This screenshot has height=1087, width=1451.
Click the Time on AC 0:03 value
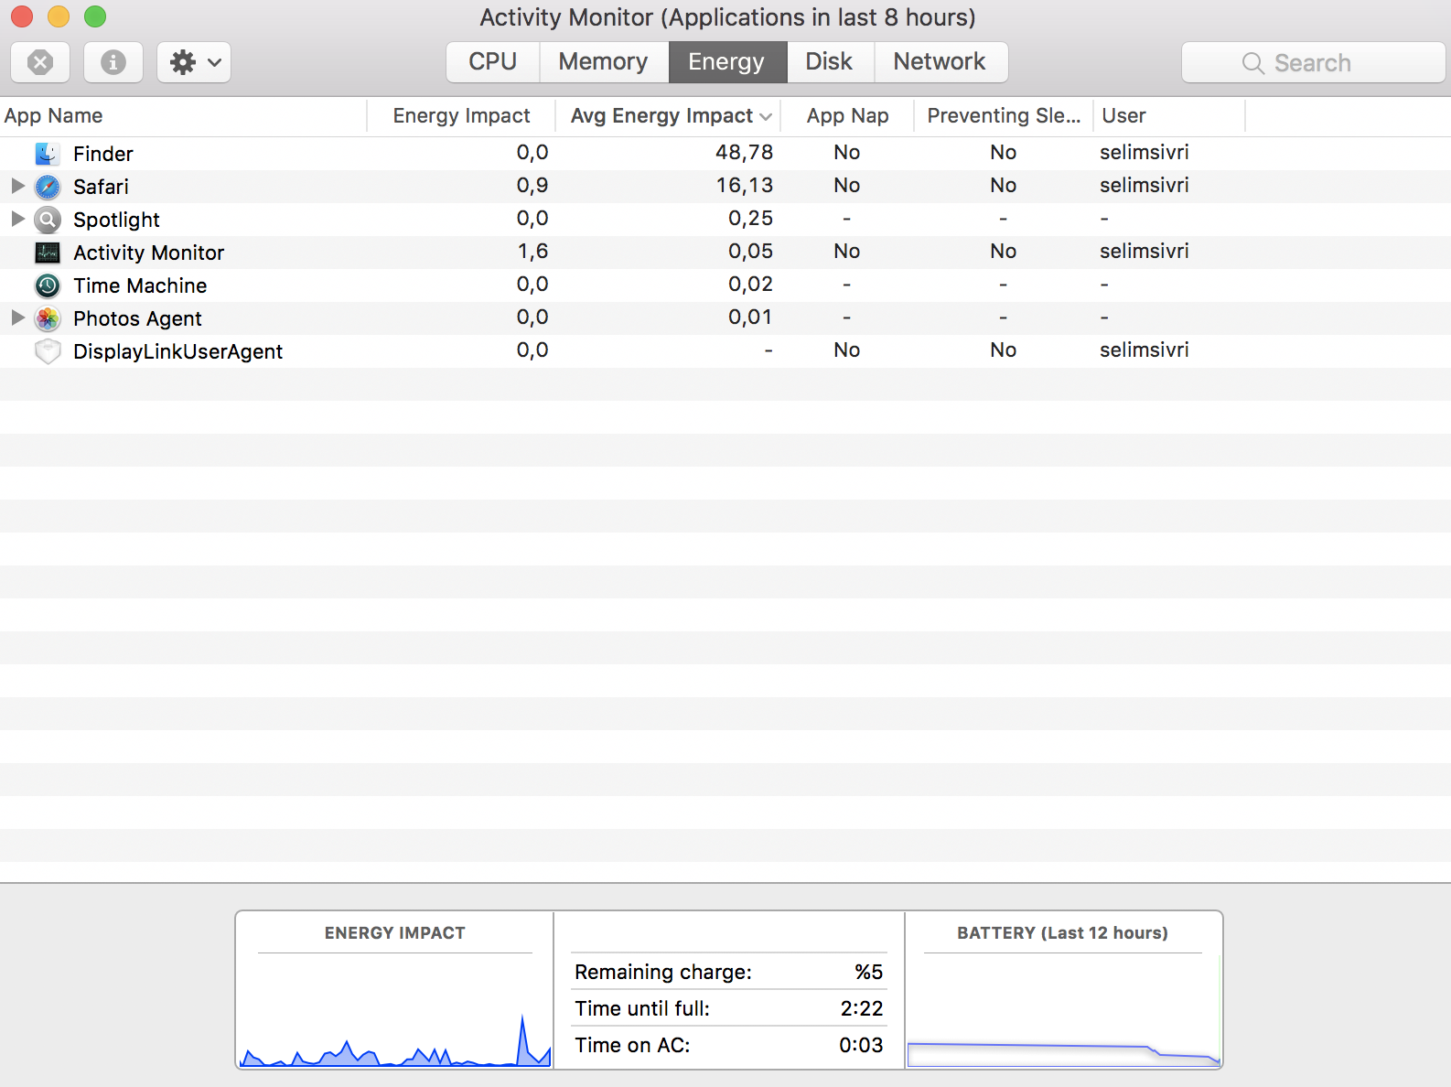click(861, 1045)
